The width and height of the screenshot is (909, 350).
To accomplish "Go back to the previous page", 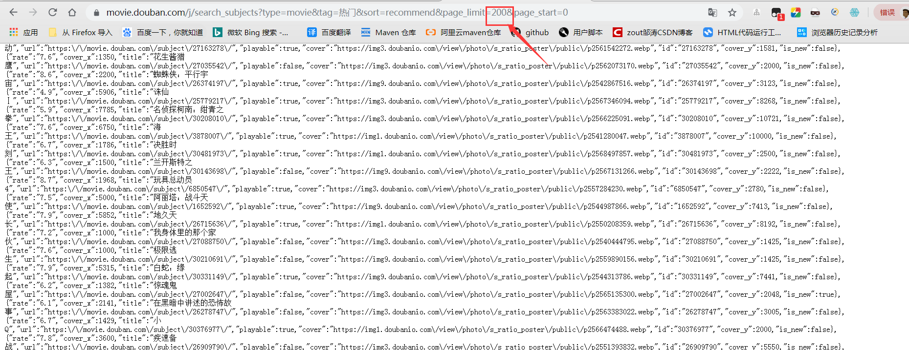I will (13, 12).
